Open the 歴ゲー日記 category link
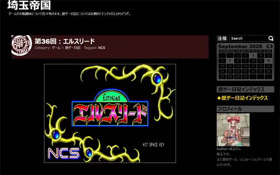Image resolution: width=280 pixels, height=175 pixels. pyautogui.click(x=73, y=48)
